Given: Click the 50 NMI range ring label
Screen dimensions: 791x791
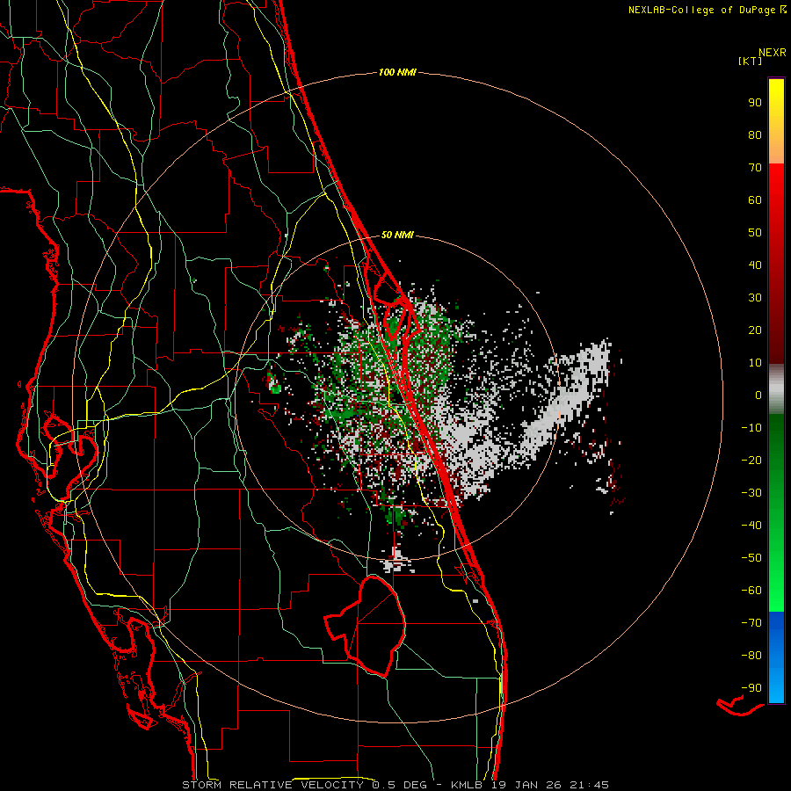Looking at the screenshot, I should coord(397,235).
